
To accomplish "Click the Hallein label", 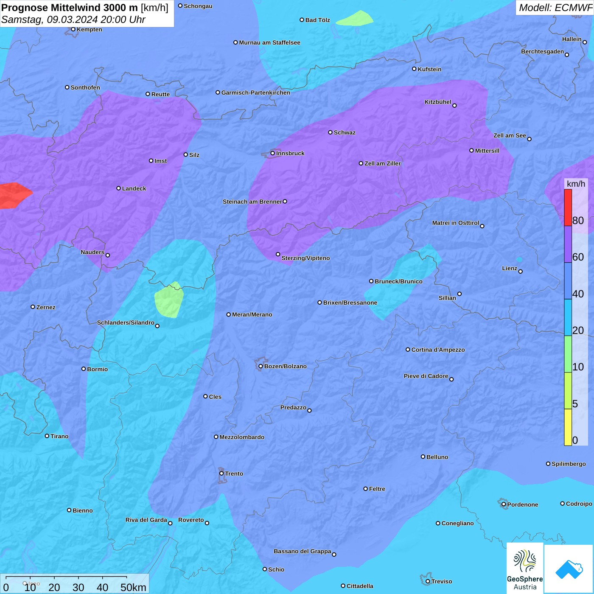I will (x=572, y=39).
